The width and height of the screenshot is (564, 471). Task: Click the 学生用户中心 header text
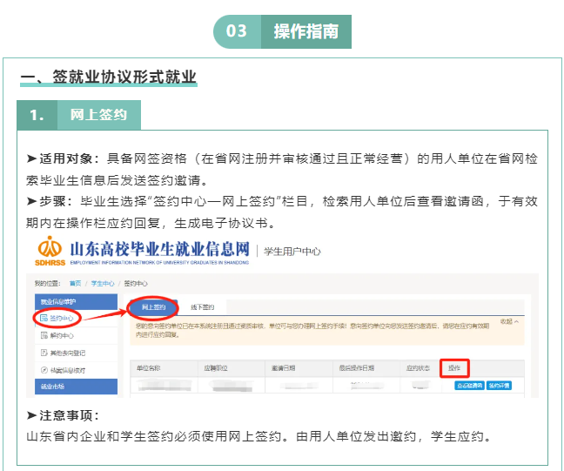292,252
